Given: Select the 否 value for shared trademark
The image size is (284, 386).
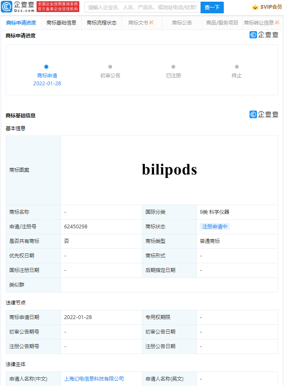Looking at the screenshot, I should (x=66, y=241).
